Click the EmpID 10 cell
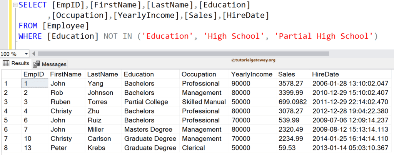 [35, 139]
